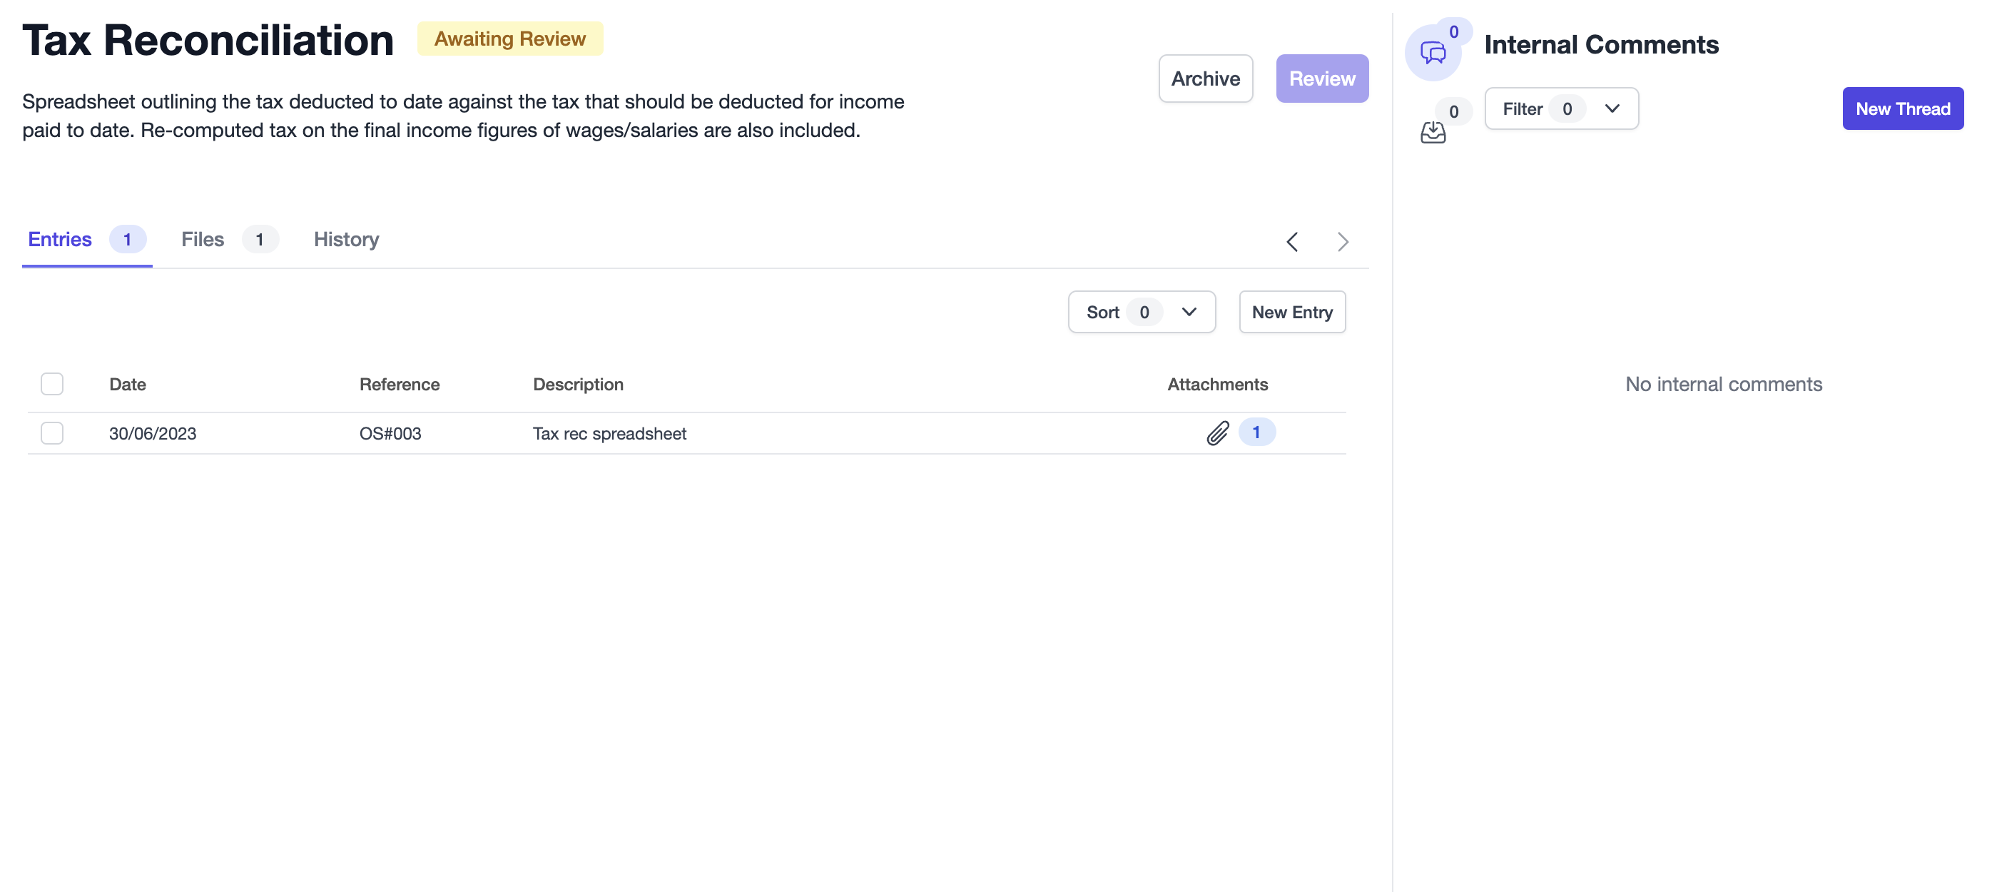Toggle the header select-all checkbox
Viewport: 1992px width, 892px height.
[x=52, y=384]
